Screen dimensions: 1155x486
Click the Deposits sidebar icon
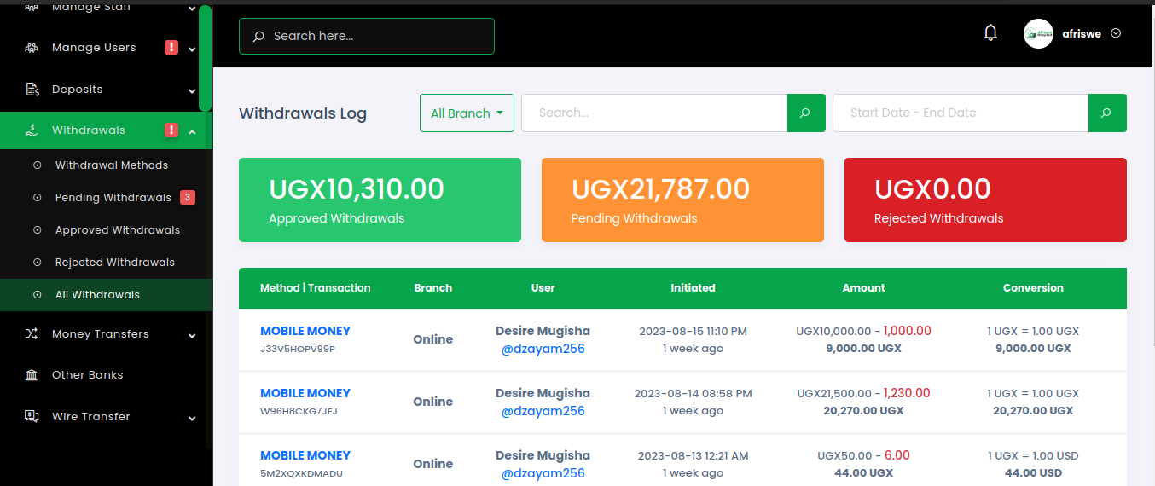pos(32,90)
